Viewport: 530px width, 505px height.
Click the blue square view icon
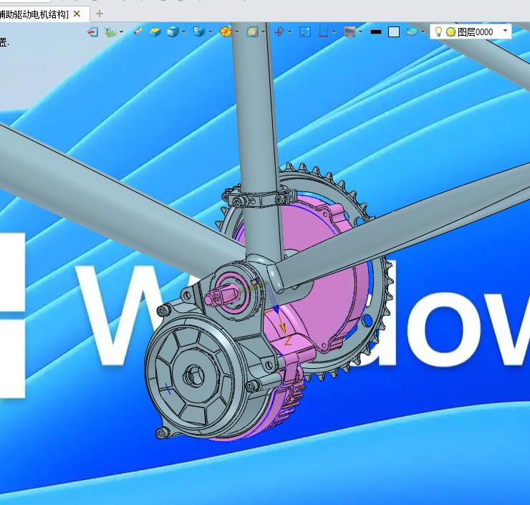pos(305,32)
